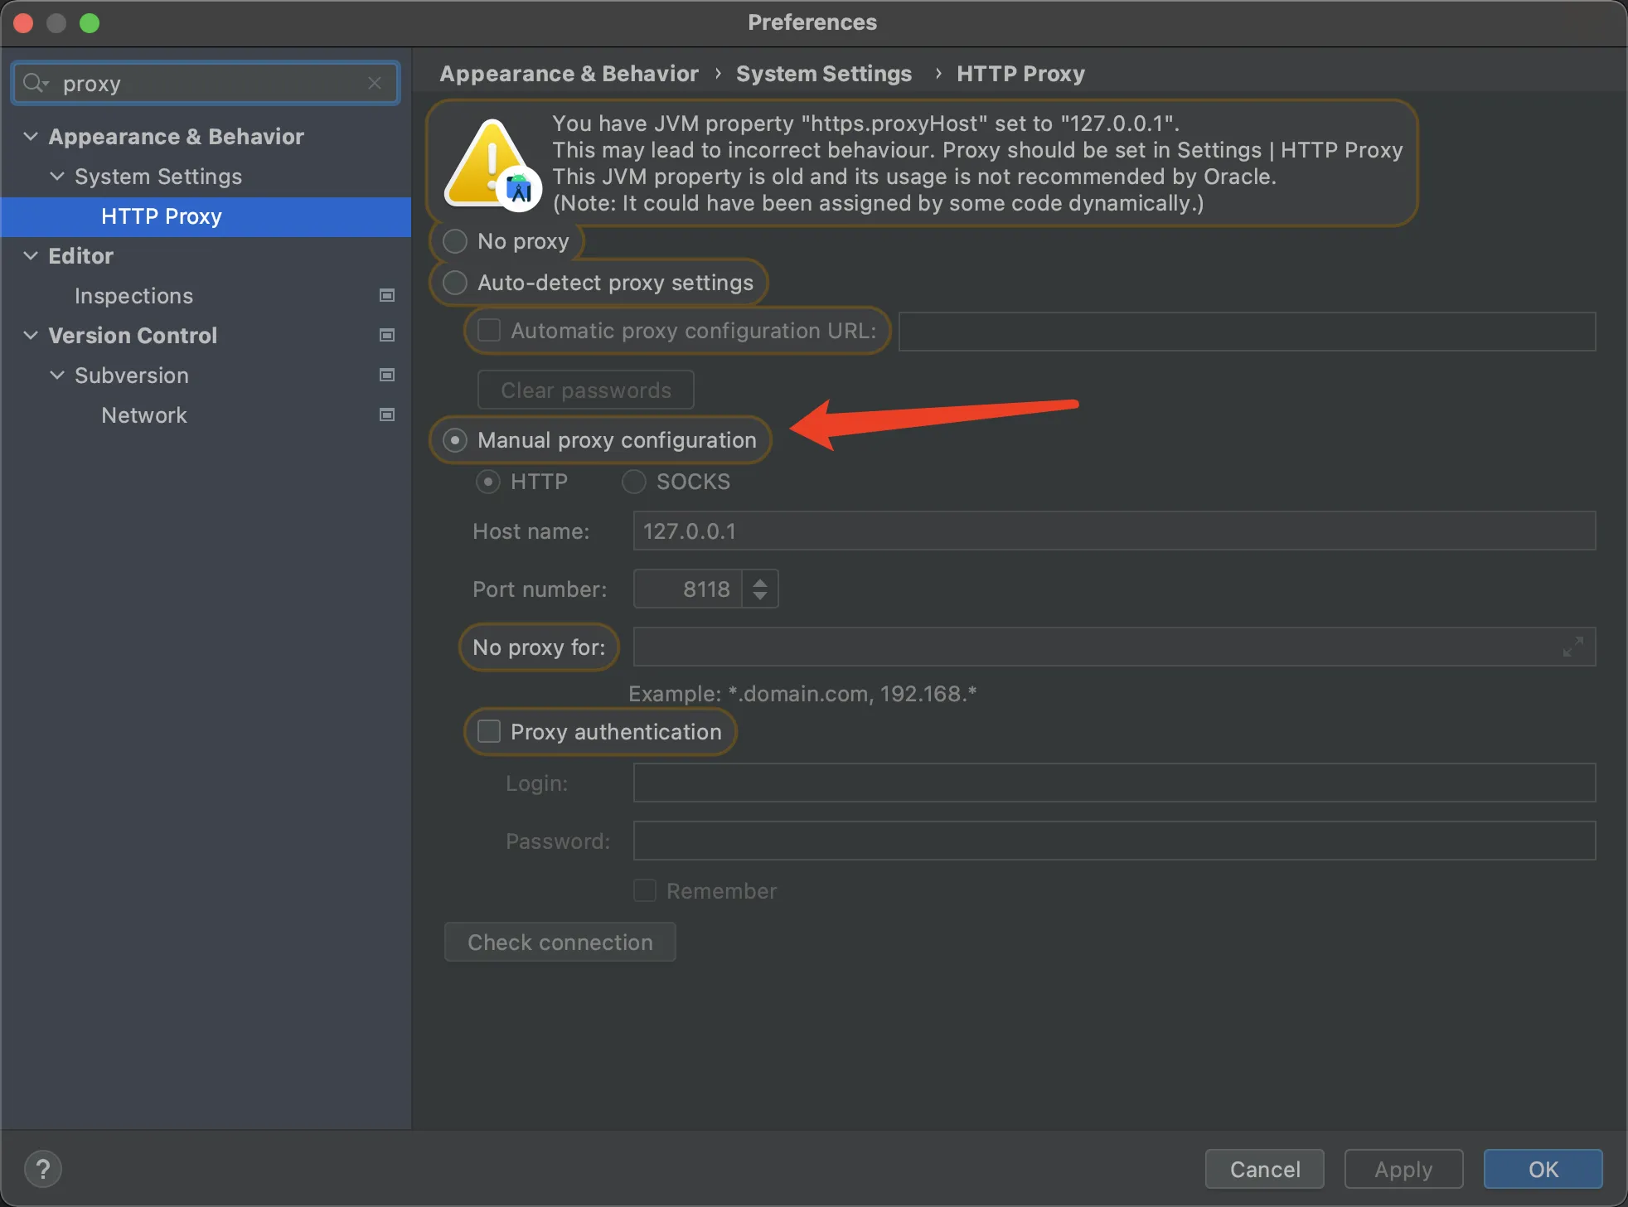The height and width of the screenshot is (1207, 1628).
Task: Click Inspections project-level settings icon
Action: point(386,296)
